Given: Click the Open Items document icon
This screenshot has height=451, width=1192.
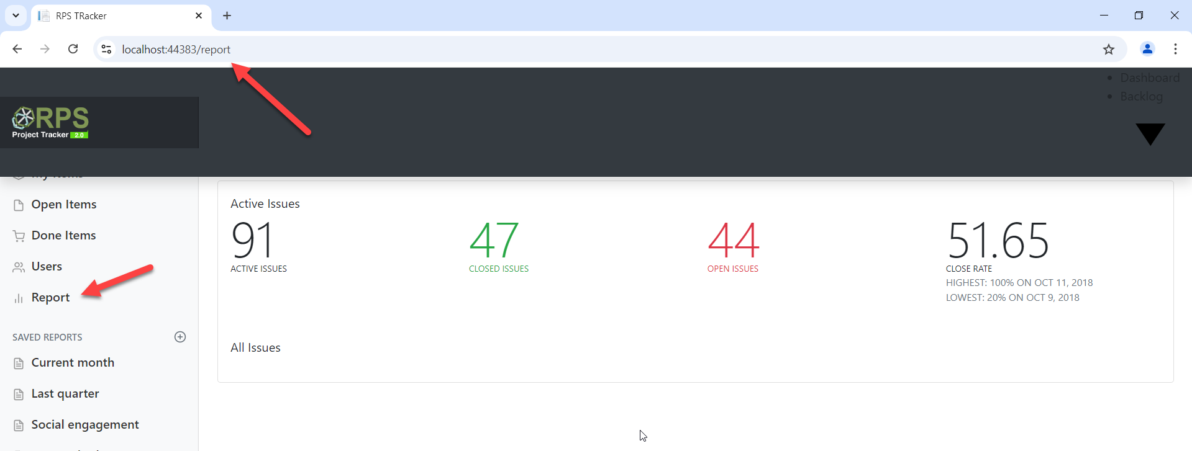Looking at the screenshot, I should 19,205.
